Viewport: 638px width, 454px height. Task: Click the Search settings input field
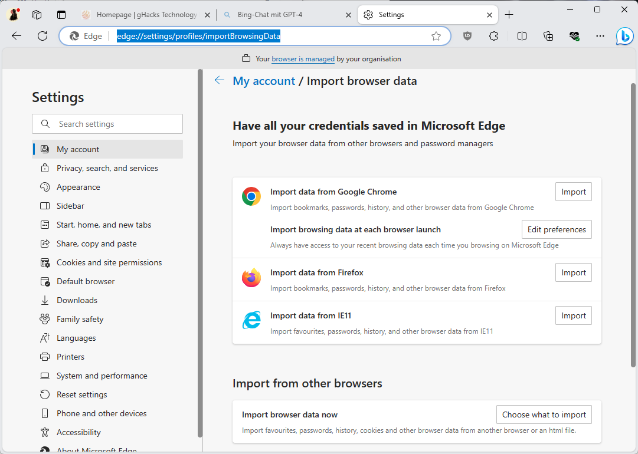point(107,124)
